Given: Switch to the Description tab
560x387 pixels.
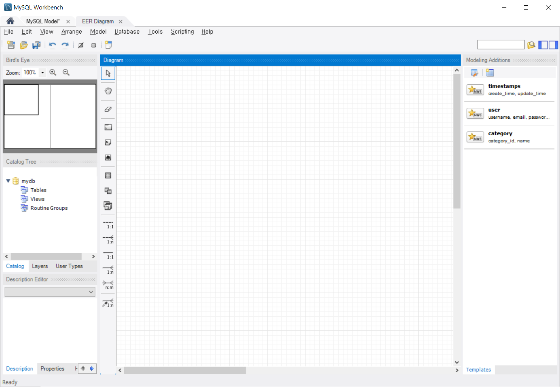Looking at the screenshot, I should [20, 368].
